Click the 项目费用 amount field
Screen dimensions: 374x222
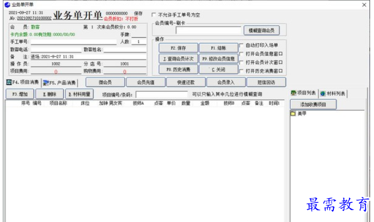point(56,71)
